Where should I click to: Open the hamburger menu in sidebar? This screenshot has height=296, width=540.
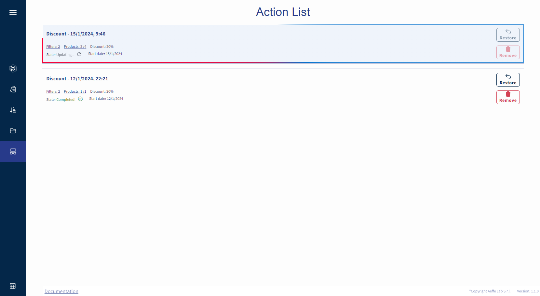pyautogui.click(x=13, y=12)
